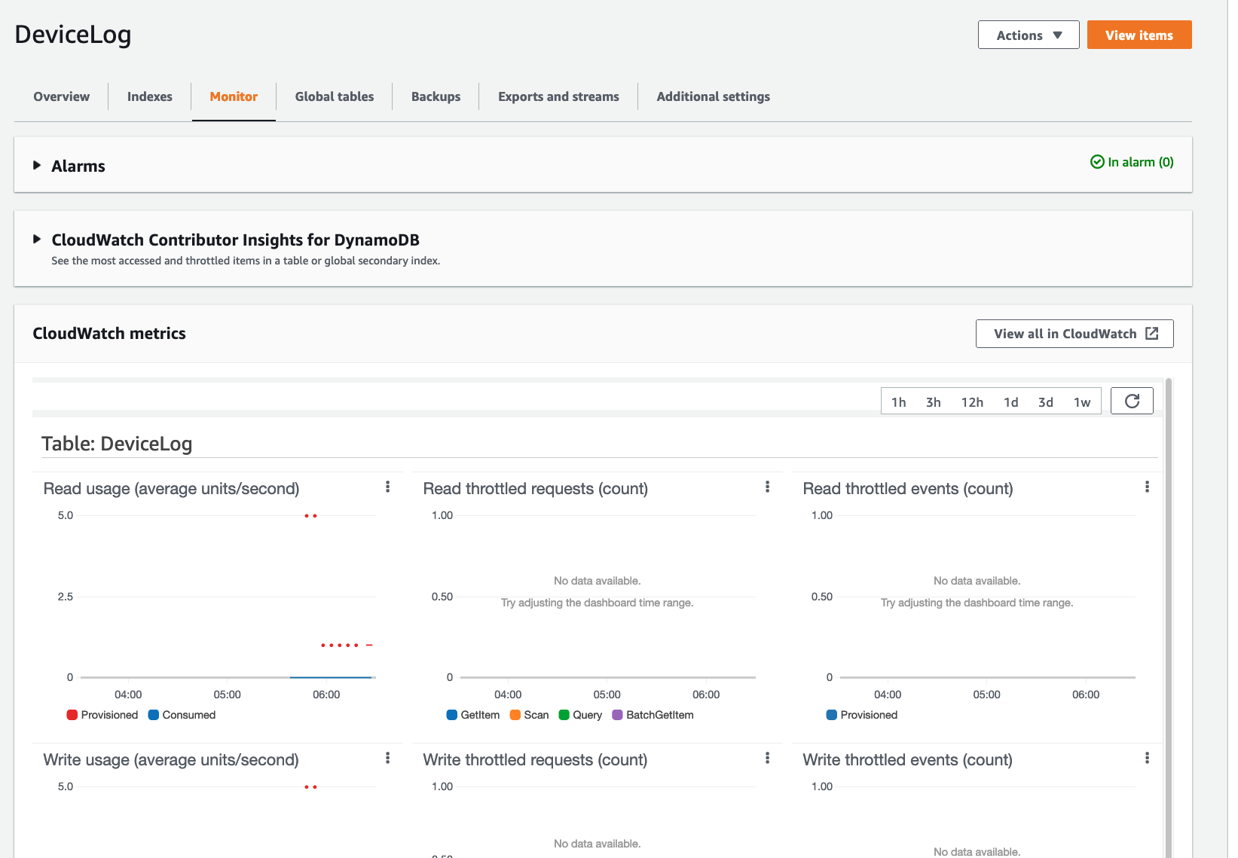Open Write throttled requests widget menu
This screenshot has height=858, width=1238.
768,759
